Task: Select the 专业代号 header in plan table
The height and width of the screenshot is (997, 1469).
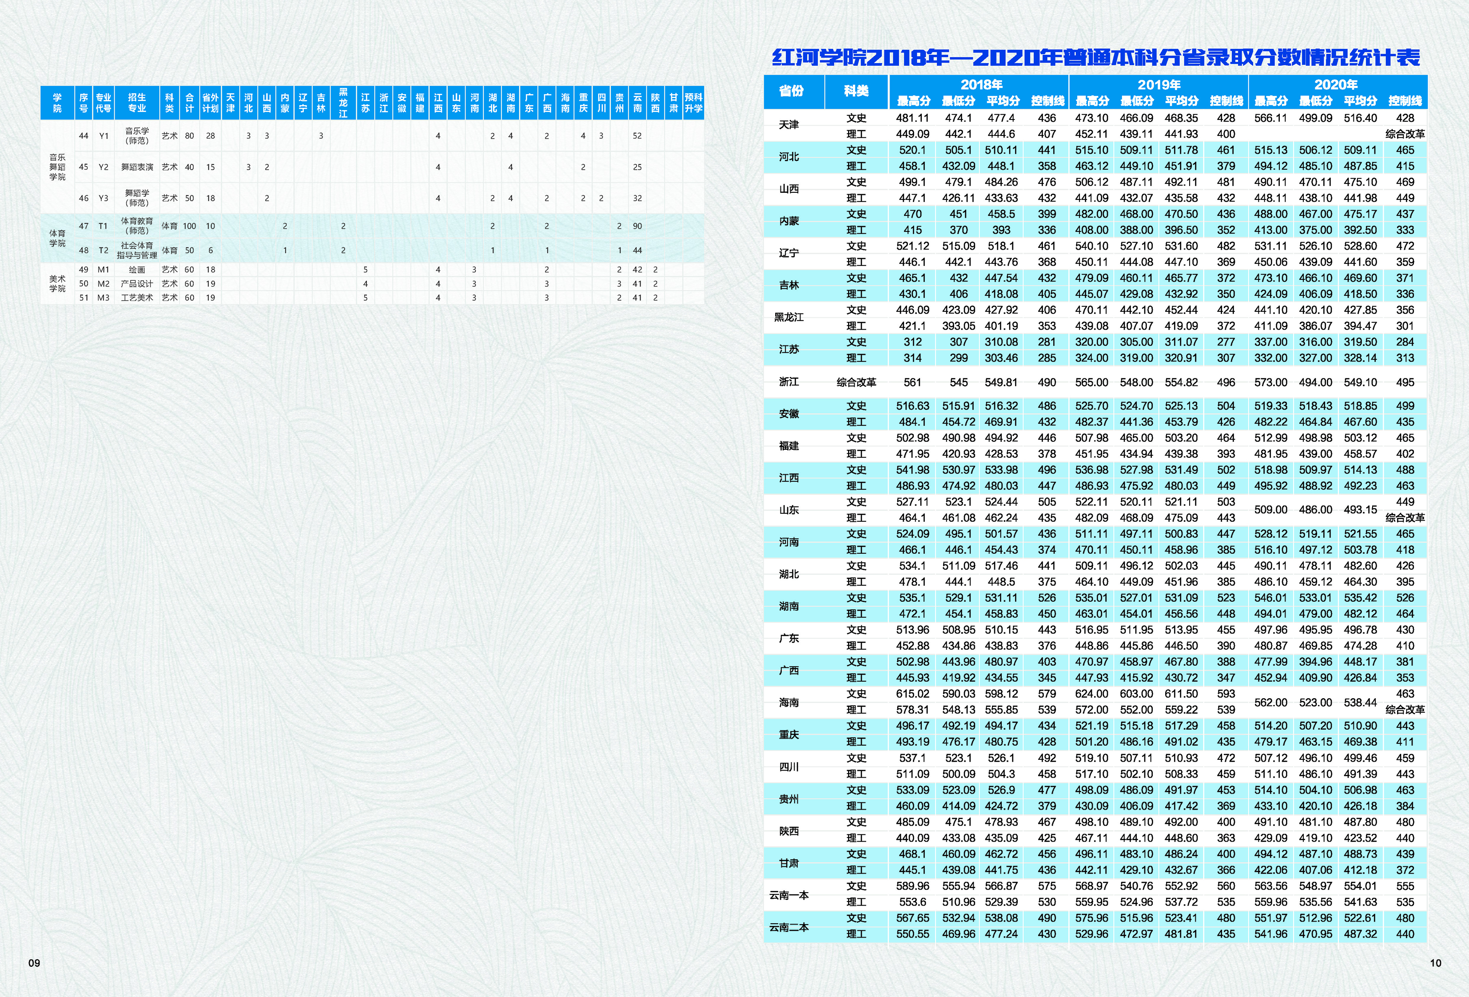Action: [x=104, y=103]
